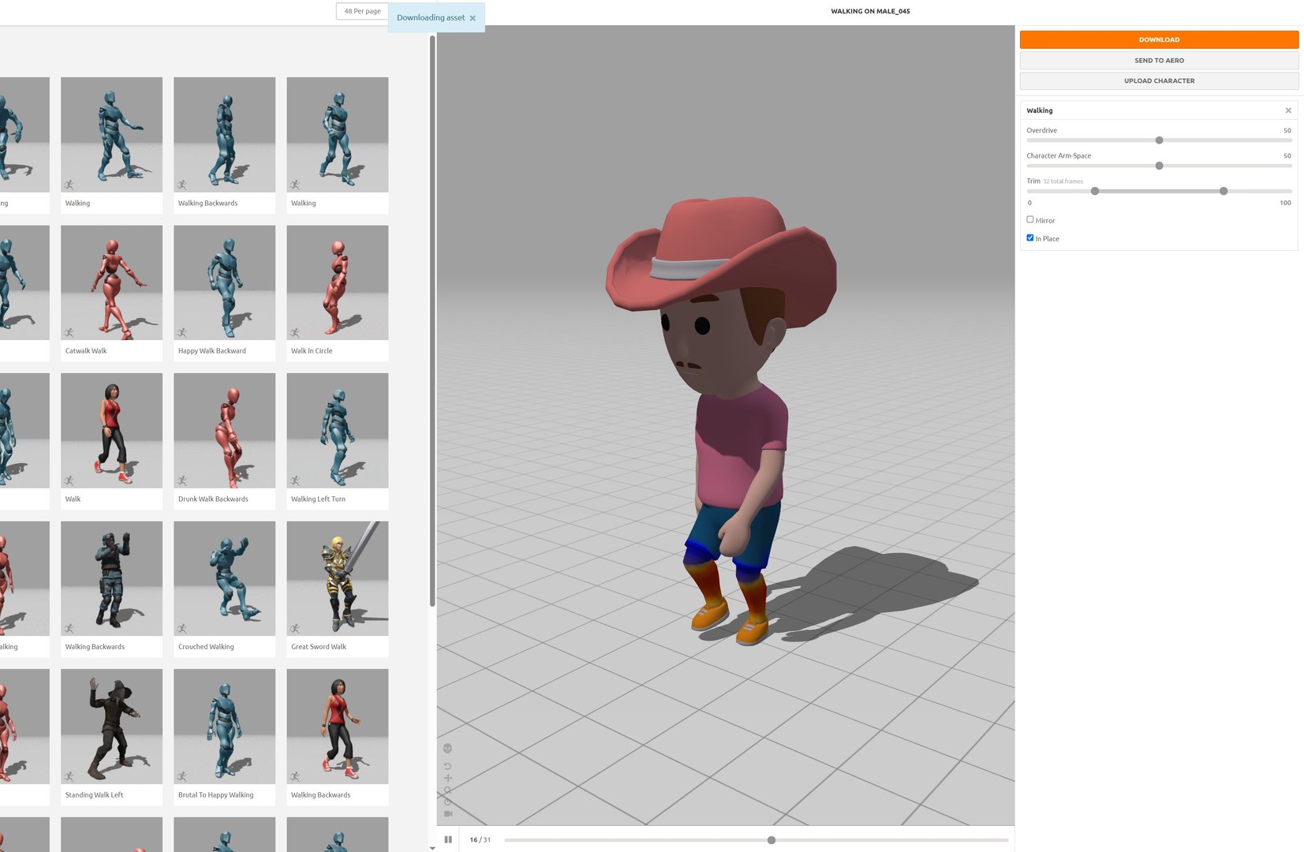
Task: Click the left Trim slider handle
Action: tap(1095, 191)
